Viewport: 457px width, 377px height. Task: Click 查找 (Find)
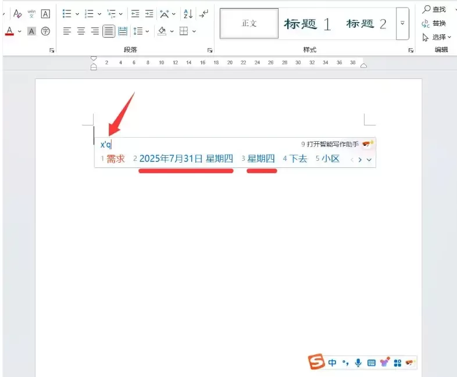pos(434,9)
